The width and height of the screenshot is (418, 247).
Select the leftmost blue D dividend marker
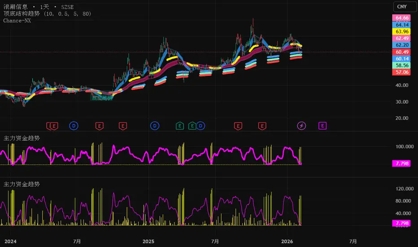click(74, 125)
